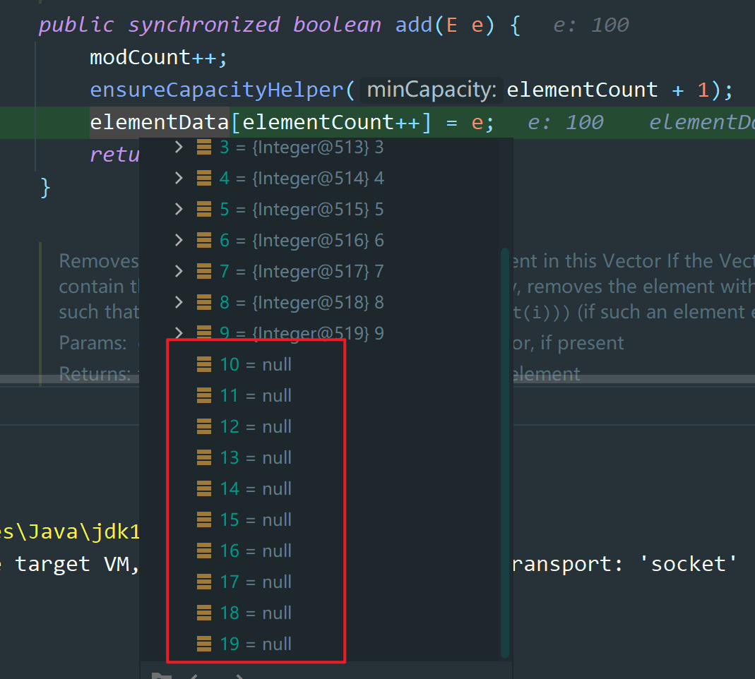Click the array element icon of row 5
Viewport: 755px width, 679px height.
point(204,210)
